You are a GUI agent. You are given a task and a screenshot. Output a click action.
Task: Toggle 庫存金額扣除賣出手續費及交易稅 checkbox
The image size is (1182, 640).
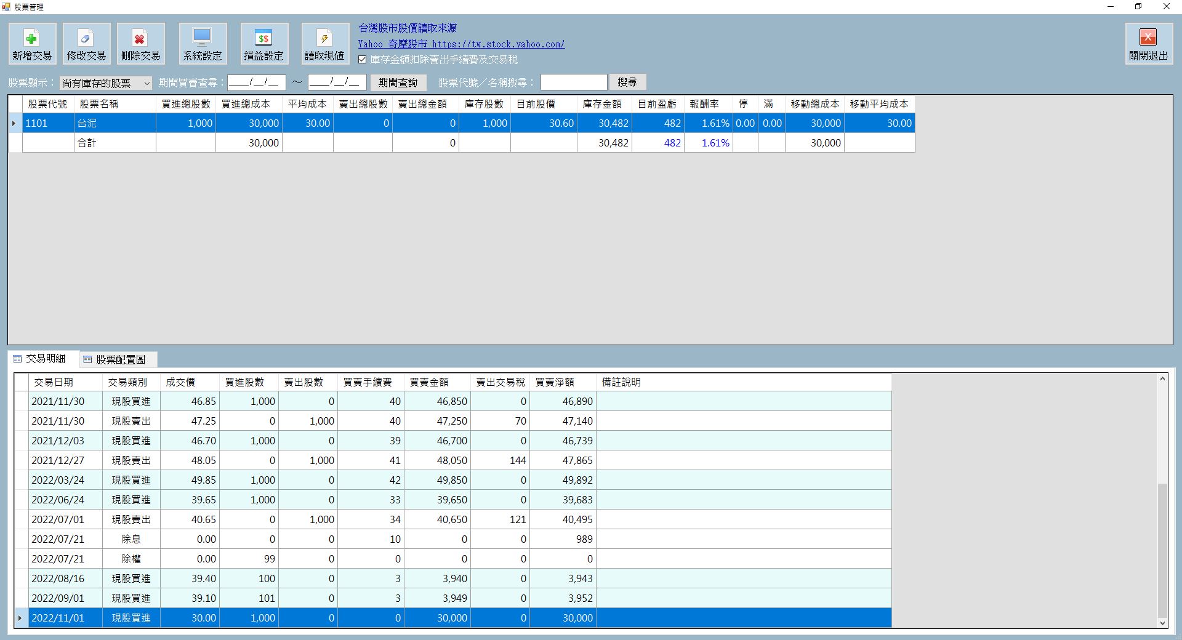coord(362,60)
